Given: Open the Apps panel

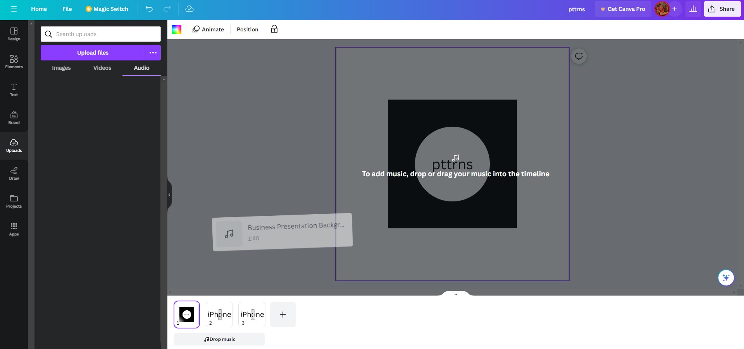Looking at the screenshot, I should tap(14, 229).
